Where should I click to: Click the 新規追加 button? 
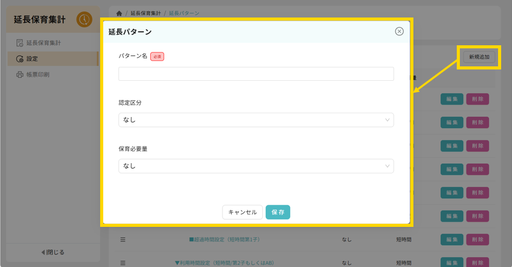point(479,57)
